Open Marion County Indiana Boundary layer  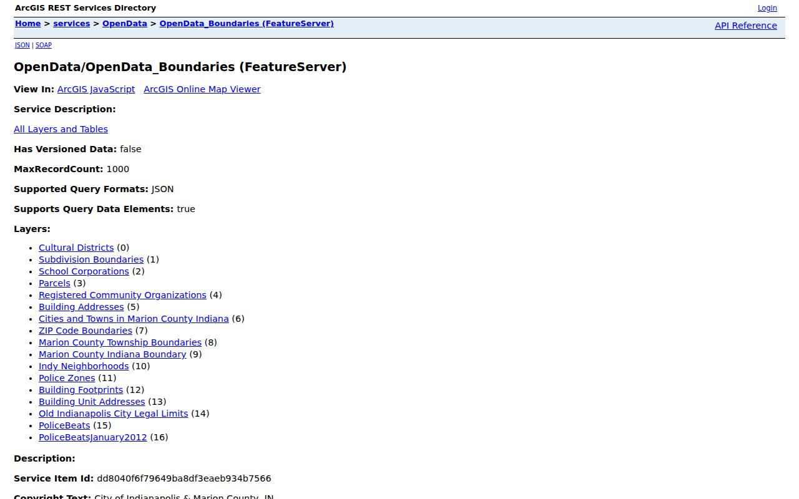point(112,354)
